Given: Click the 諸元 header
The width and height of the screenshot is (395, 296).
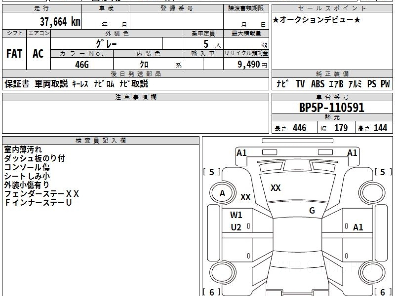Looking at the screenshot, I should (x=332, y=117).
